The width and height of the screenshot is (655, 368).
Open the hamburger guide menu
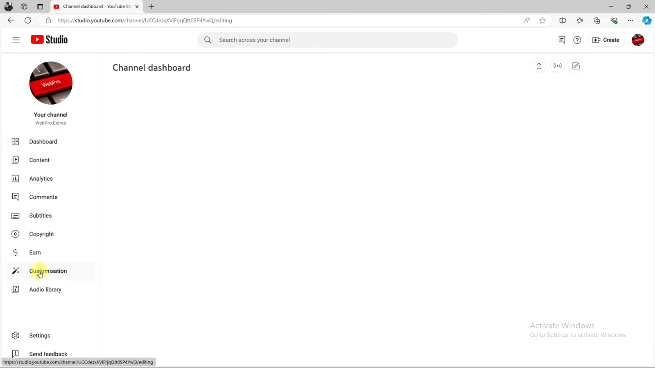[16, 40]
